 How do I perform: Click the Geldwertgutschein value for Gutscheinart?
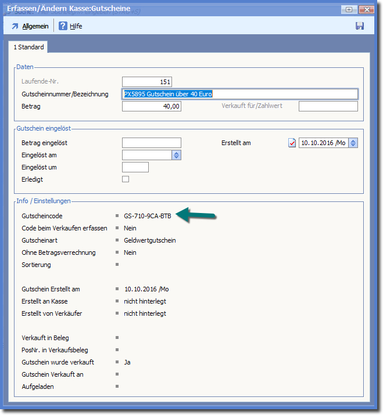point(149,240)
